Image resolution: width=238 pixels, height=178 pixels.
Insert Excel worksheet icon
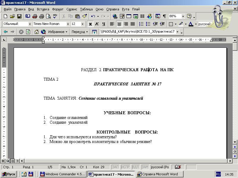[x=136, y=16]
